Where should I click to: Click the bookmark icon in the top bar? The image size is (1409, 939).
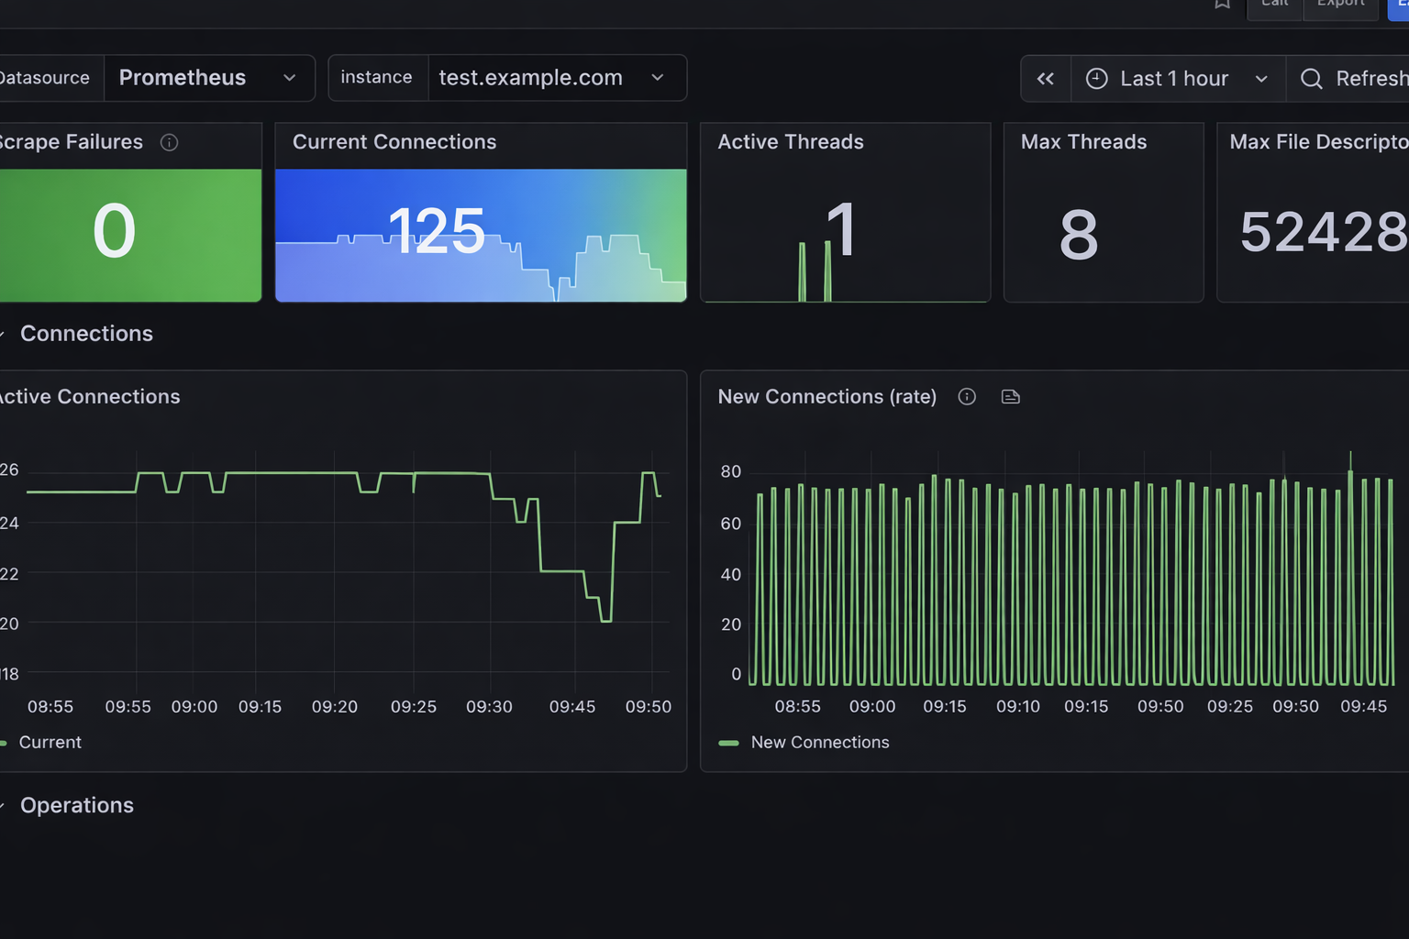1222,4
